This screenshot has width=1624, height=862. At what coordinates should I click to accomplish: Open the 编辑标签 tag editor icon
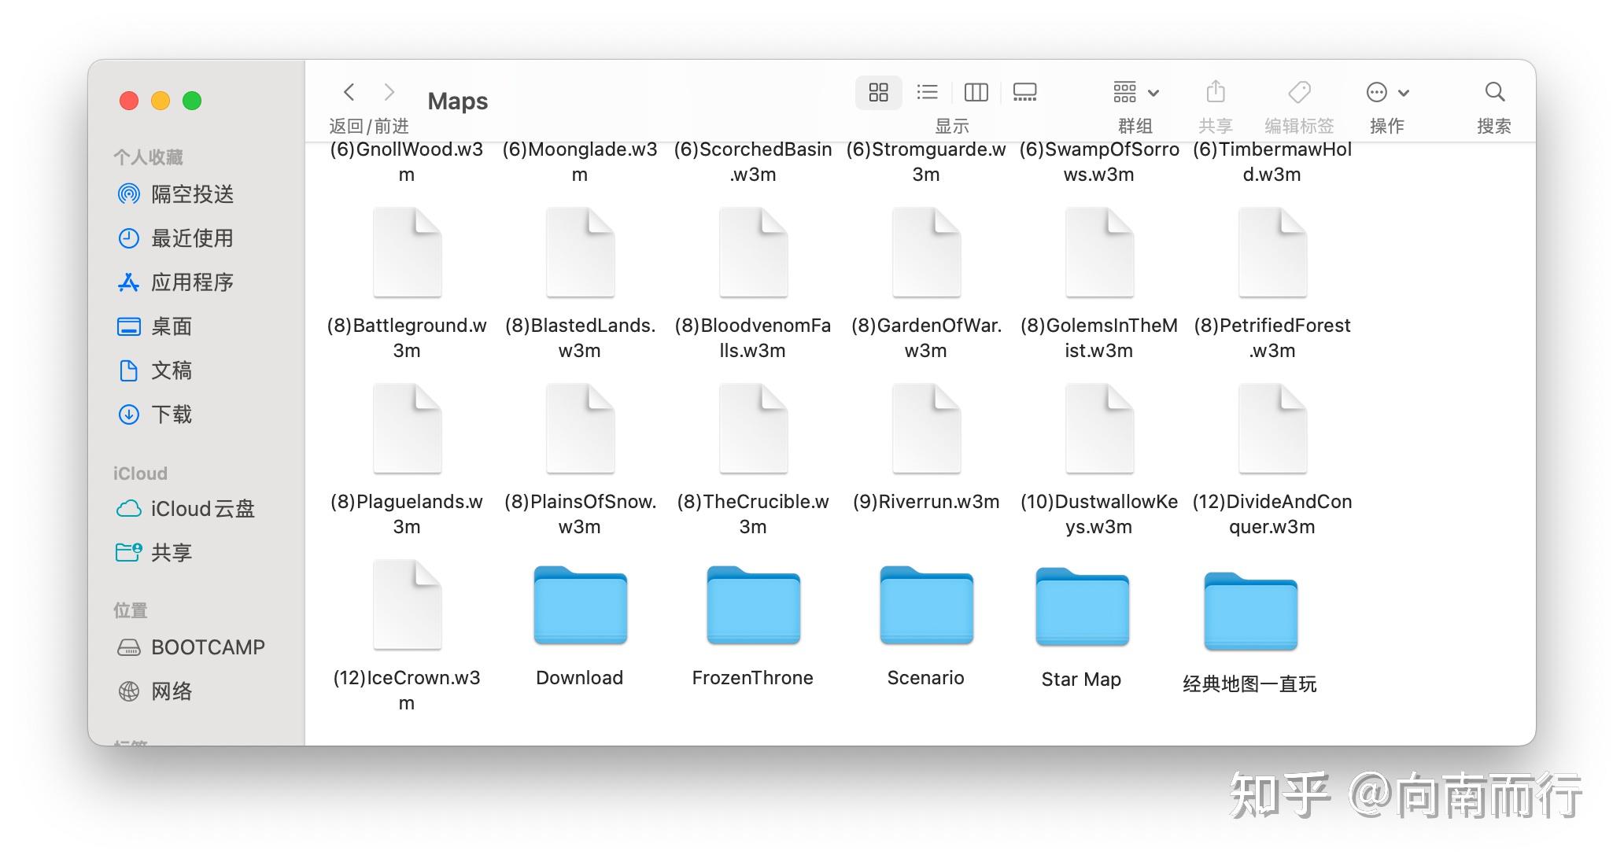(1298, 92)
